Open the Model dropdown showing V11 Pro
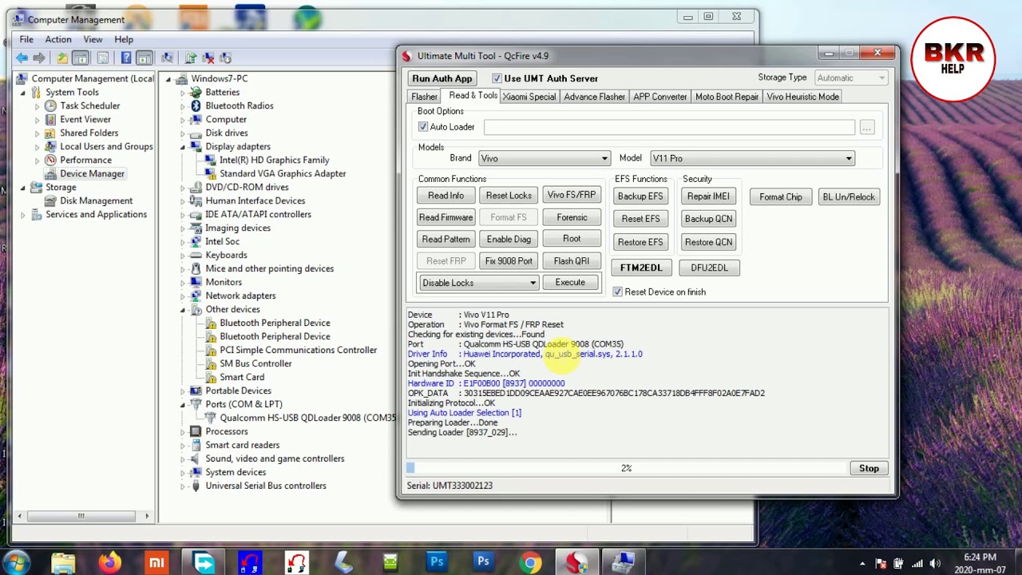Viewport: 1022px width, 575px height. pyautogui.click(x=752, y=158)
